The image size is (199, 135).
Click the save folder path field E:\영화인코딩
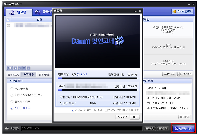(x=82, y=128)
